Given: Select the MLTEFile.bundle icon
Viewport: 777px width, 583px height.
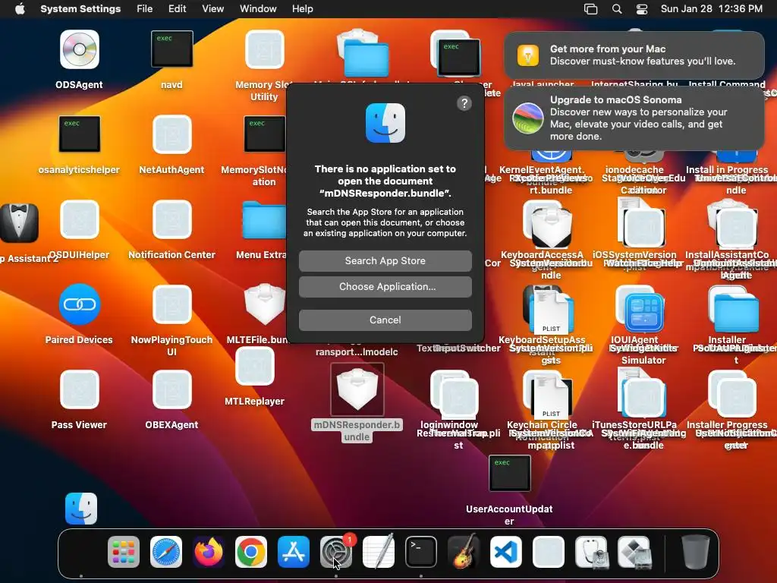Looking at the screenshot, I should coord(264,304).
